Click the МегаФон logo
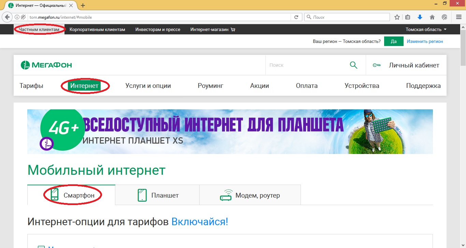Screen dimensions: 466x248 46,65
